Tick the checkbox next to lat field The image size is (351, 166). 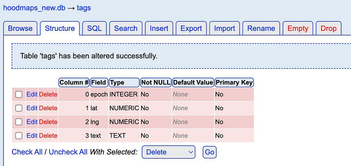19,108
